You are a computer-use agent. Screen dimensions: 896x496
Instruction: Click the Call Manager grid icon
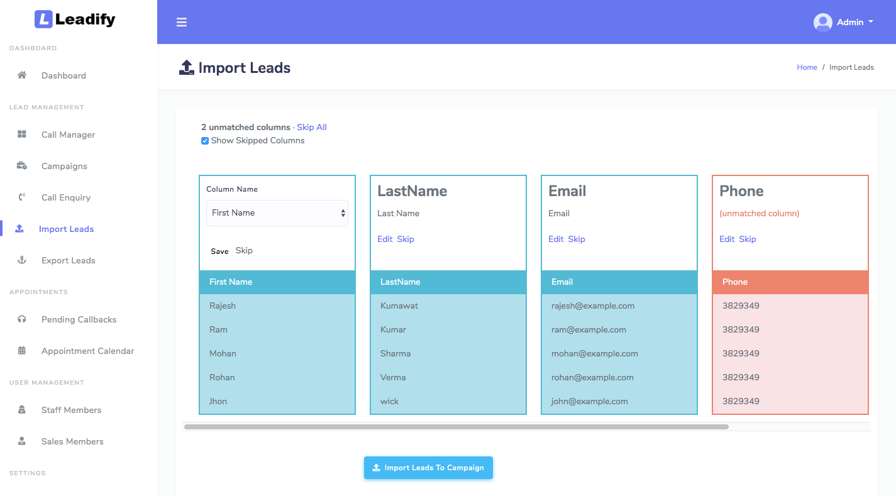22,134
